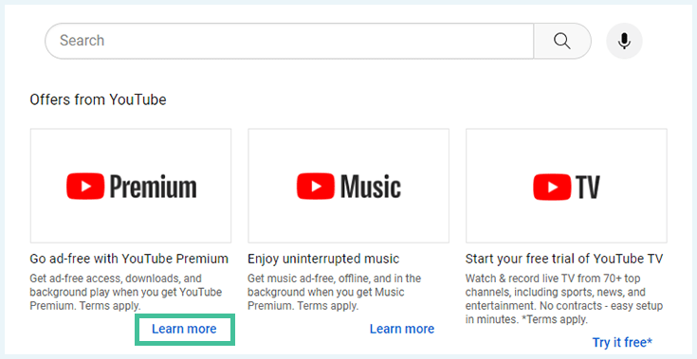Open the YouTube Music logo thumbnail

(349, 186)
